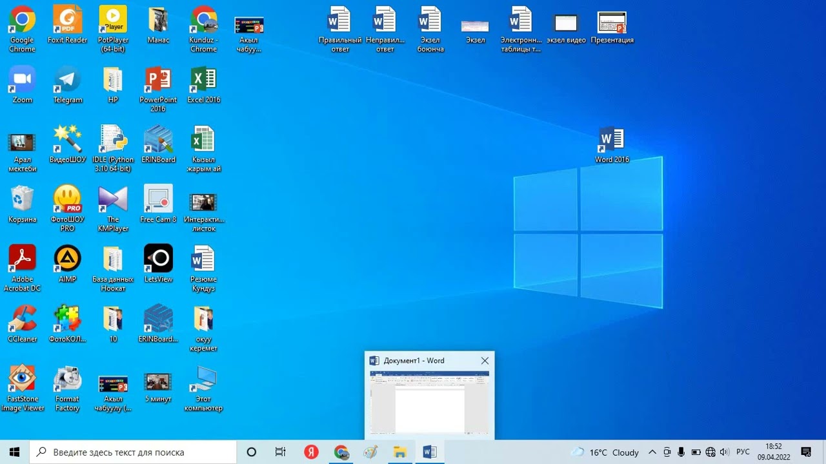This screenshot has width=826, height=464.
Task: Open Paint palette icon in taskbar
Action: [x=370, y=452]
